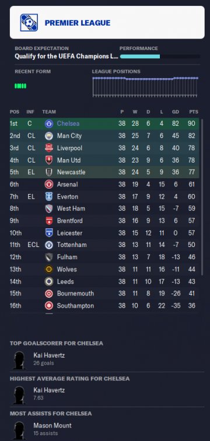Open Chelsea club badge in table
Image resolution: width=210 pixels, height=441 pixels.
49,124
